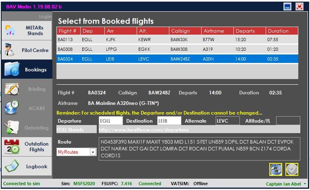Screen dimensions: 310x190
Task: Click the empty Altitude/FL input field
Action: pos(288,121)
